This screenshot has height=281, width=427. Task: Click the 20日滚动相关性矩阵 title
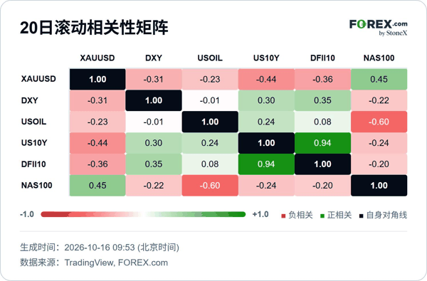(x=94, y=28)
